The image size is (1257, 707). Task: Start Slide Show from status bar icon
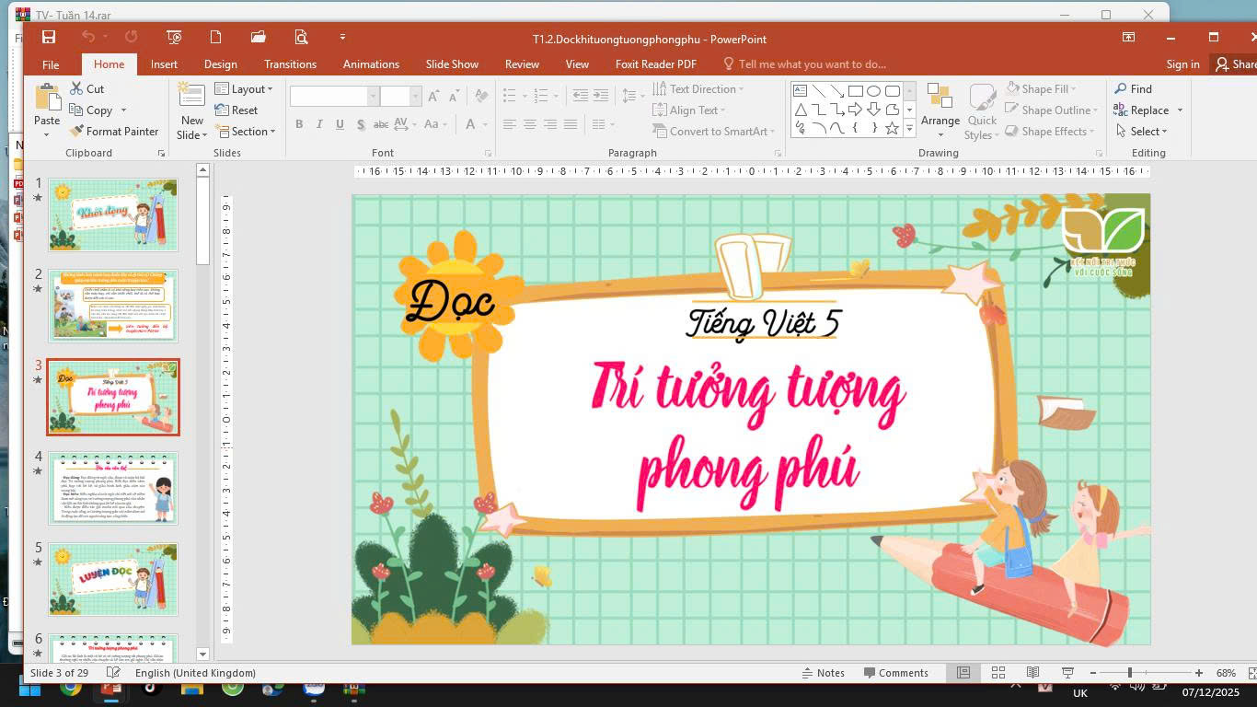(x=1067, y=673)
